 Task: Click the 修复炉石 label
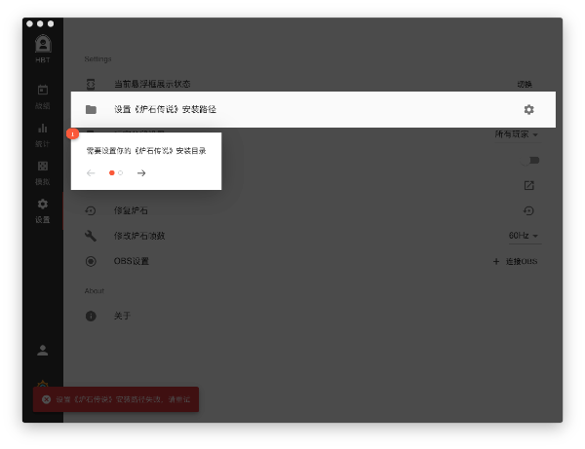click(x=131, y=210)
